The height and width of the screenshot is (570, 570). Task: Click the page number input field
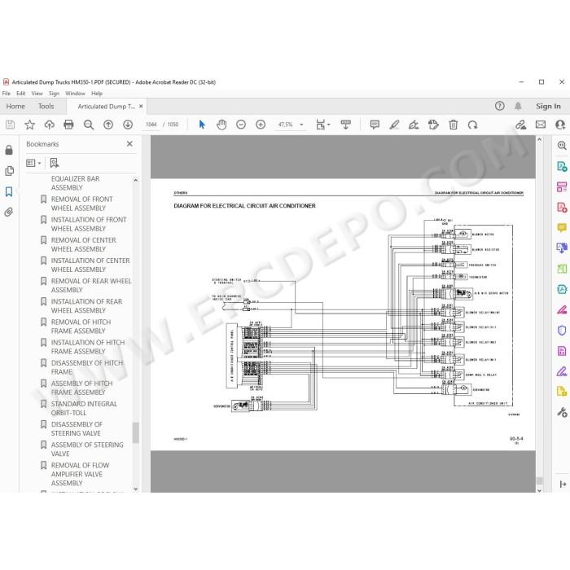tap(151, 125)
